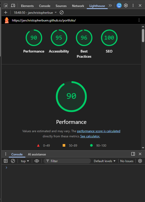The width and height of the screenshot is (145, 202).
Task: Open console settings gear icon
Action: point(140,161)
